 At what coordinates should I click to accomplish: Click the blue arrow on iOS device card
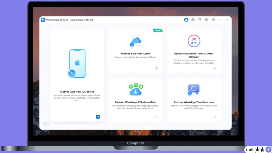coord(98,117)
